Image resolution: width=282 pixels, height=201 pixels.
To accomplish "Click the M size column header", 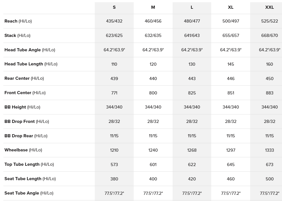I will point(153,7).
